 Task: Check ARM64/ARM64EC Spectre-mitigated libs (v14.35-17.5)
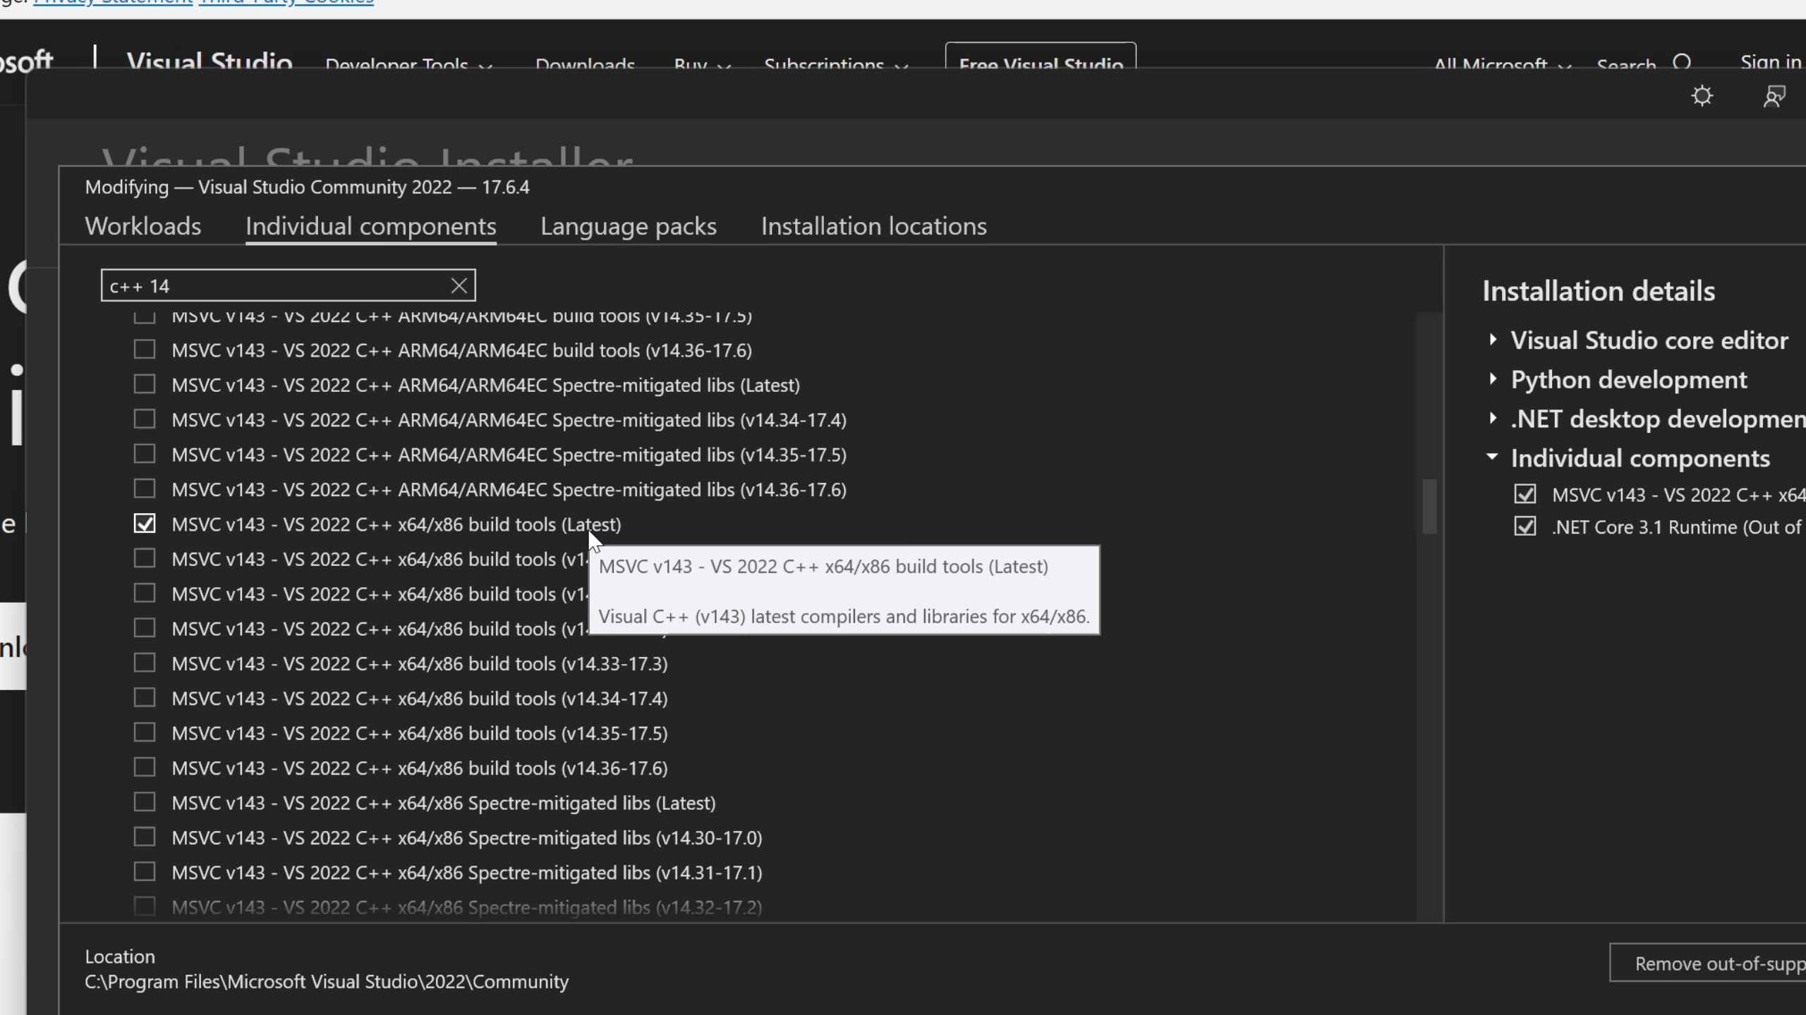click(x=145, y=454)
